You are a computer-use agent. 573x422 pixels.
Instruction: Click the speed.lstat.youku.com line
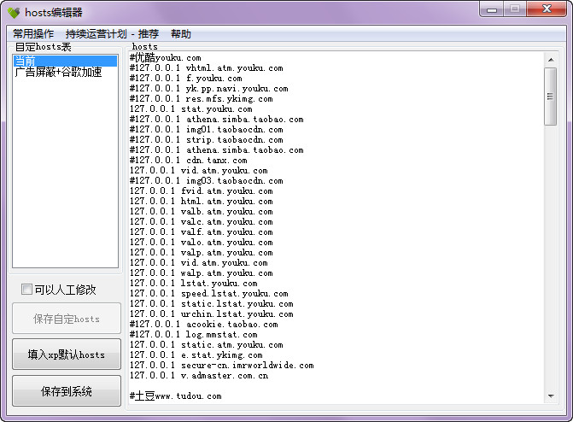click(x=209, y=293)
